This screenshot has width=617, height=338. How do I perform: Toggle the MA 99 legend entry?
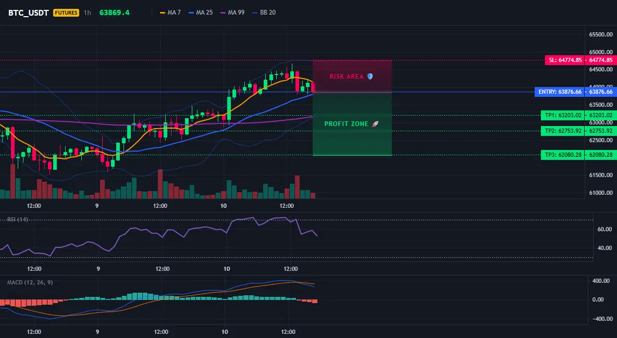232,12
